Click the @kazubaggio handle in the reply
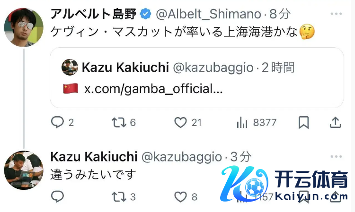 point(182,157)
